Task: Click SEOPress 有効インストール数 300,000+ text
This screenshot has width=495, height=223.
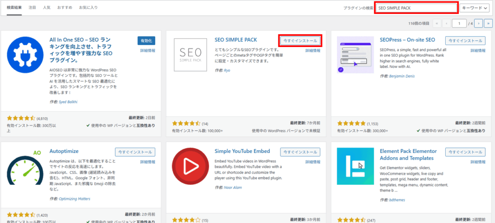Action: click(363, 131)
